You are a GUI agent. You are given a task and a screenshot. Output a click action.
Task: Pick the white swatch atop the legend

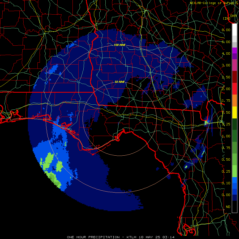click(x=234, y=29)
